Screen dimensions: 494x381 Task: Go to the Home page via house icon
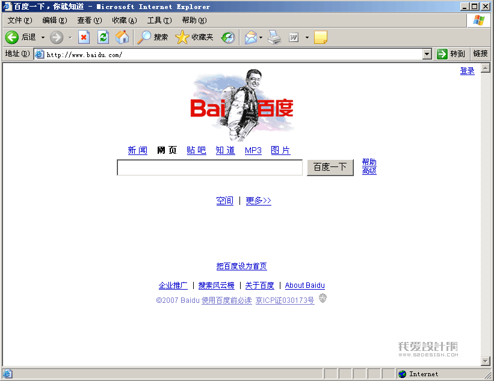click(x=122, y=37)
